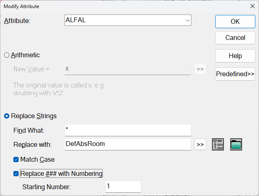This screenshot has width=259, height=196.
Task: Click the >> button next to New Value
Action: click(x=200, y=69)
